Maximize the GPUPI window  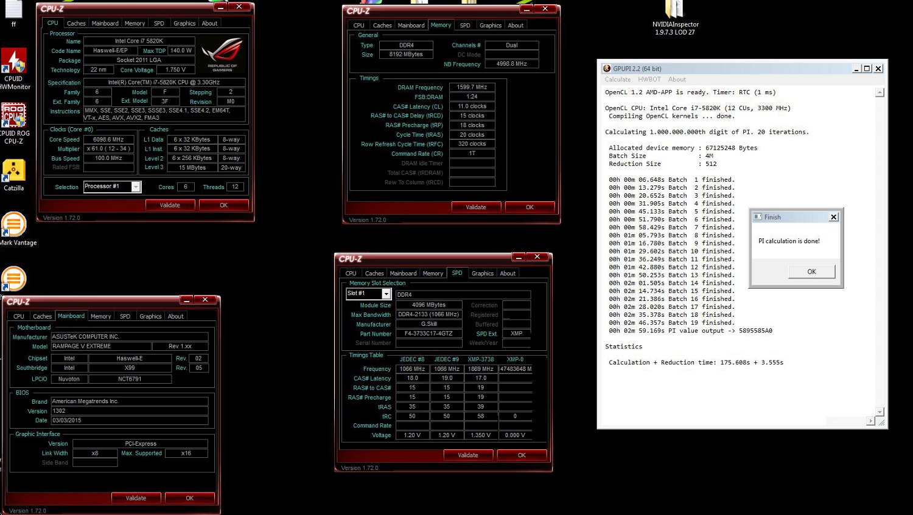(x=867, y=69)
